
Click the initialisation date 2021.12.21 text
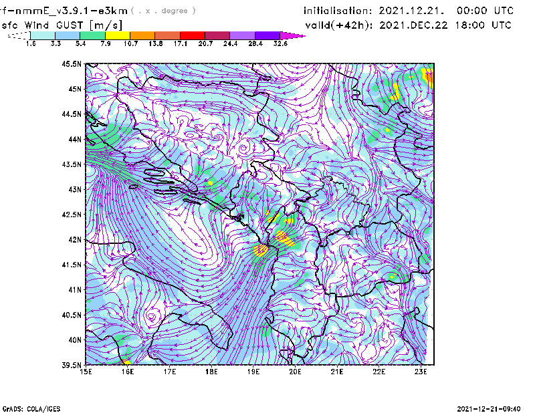[408, 11]
